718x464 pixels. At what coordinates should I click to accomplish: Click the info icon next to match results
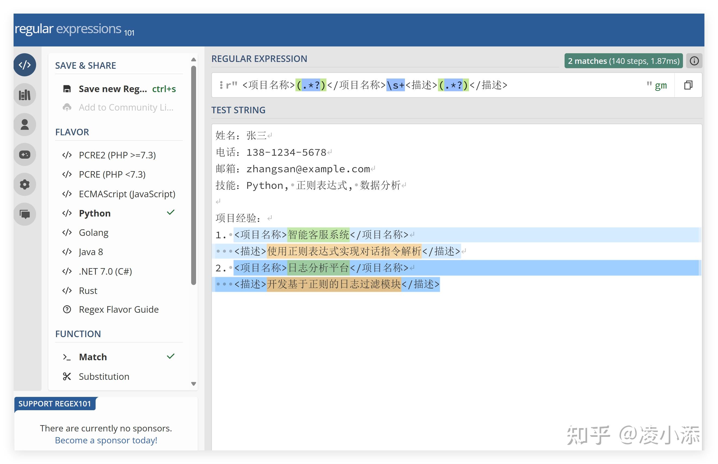[x=694, y=61]
